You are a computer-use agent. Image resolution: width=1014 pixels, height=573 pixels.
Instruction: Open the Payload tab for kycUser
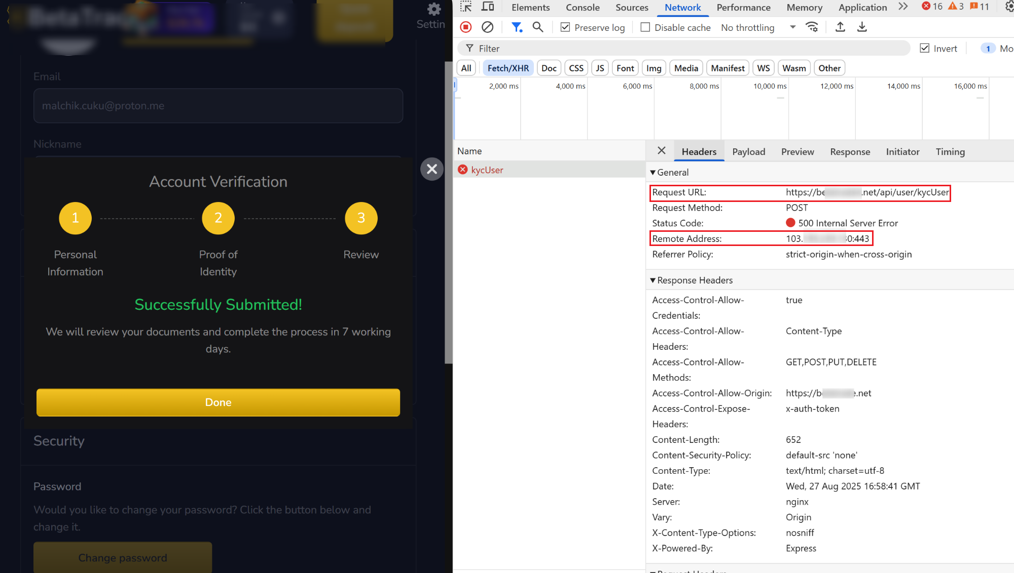(x=749, y=151)
